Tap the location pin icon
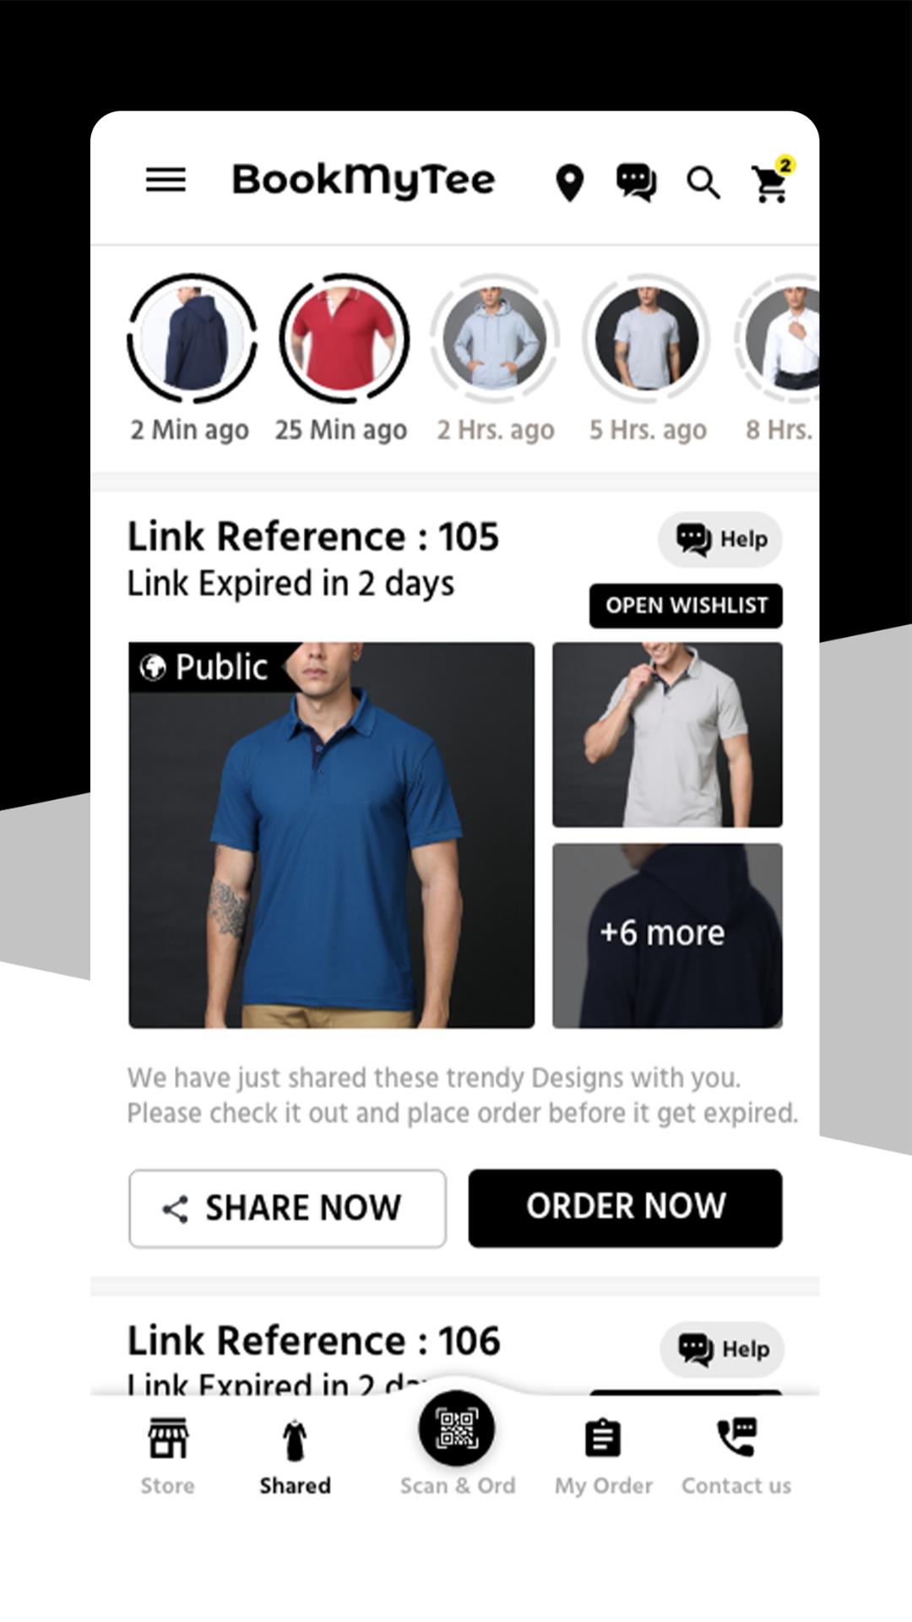Screen dimensions: 912x1622 pos(570,183)
